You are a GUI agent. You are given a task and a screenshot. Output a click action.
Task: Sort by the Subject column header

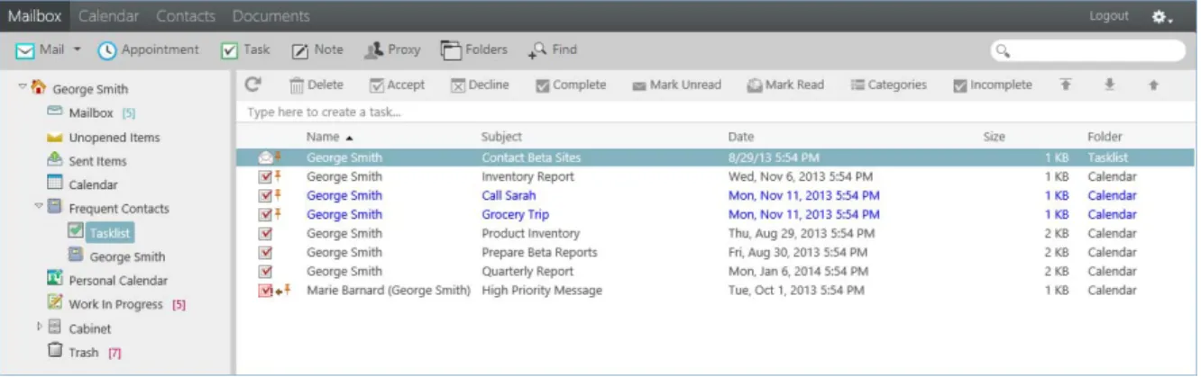tap(501, 137)
